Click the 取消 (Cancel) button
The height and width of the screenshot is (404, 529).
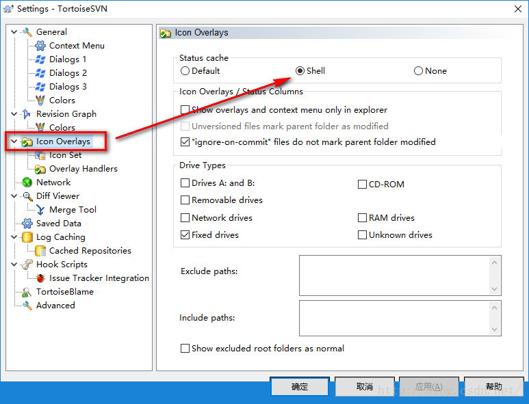click(x=365, y=386)
